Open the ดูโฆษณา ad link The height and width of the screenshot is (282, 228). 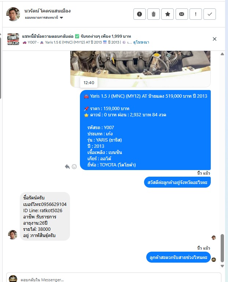[x=141, y=42]
